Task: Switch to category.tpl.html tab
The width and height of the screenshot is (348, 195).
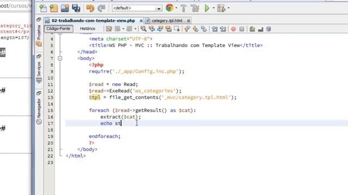Action: coord(167,21)
